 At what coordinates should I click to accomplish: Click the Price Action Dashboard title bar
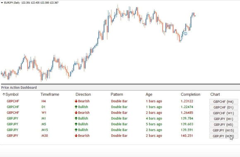(120, 88)
